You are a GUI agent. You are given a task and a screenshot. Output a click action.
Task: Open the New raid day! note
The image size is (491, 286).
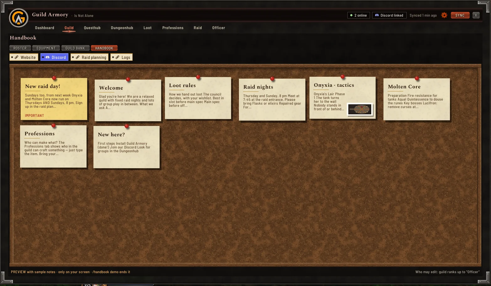point(54,99)
